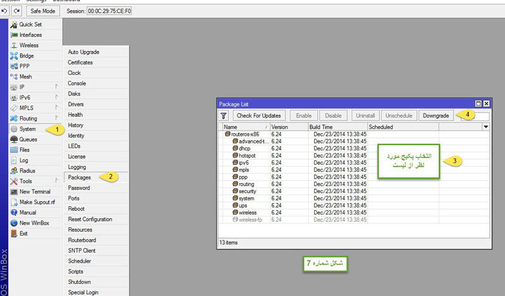Viewport: 505px width, 296px height.
Task: Choose Reboot from System submenu
Action: [x=96, y=209]
